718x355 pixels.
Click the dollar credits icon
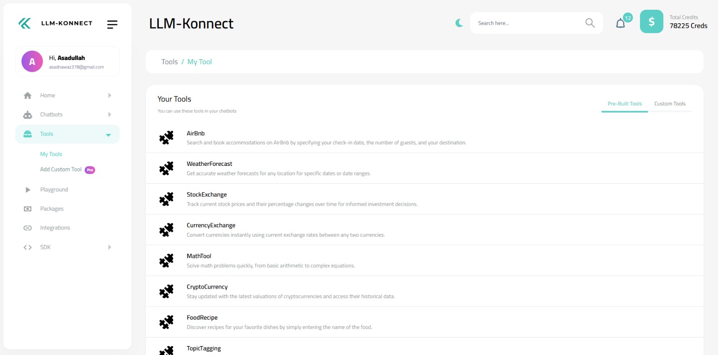[x=651, y=22]
